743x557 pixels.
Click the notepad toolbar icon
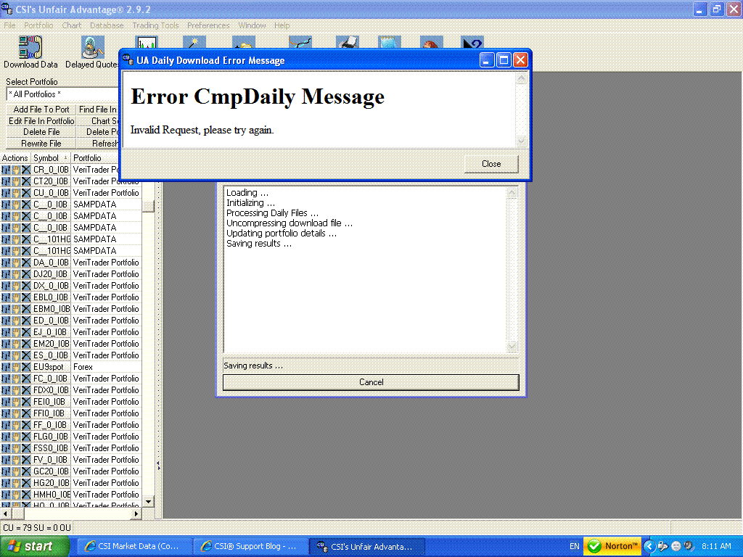coord(390,42)
